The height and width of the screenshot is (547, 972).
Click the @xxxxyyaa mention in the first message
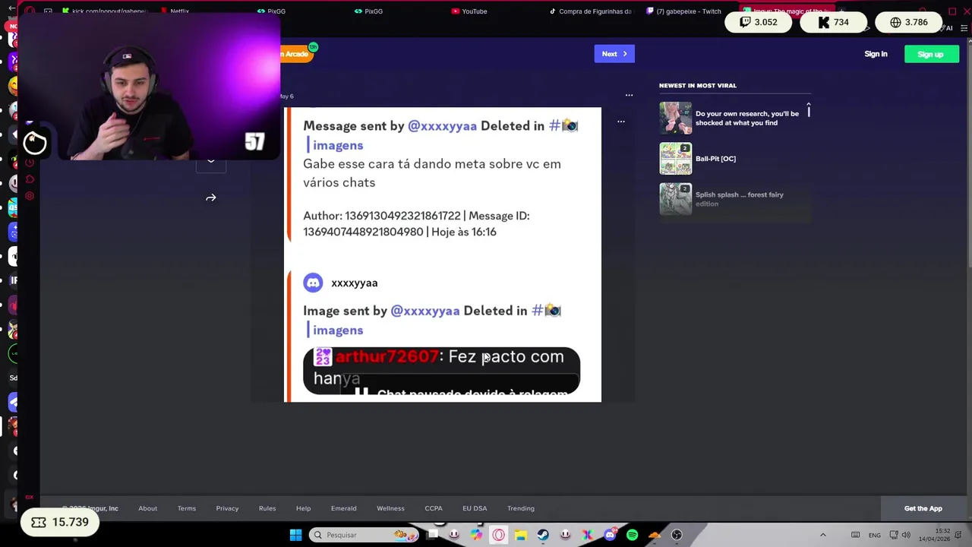click(x=442, y=126)
